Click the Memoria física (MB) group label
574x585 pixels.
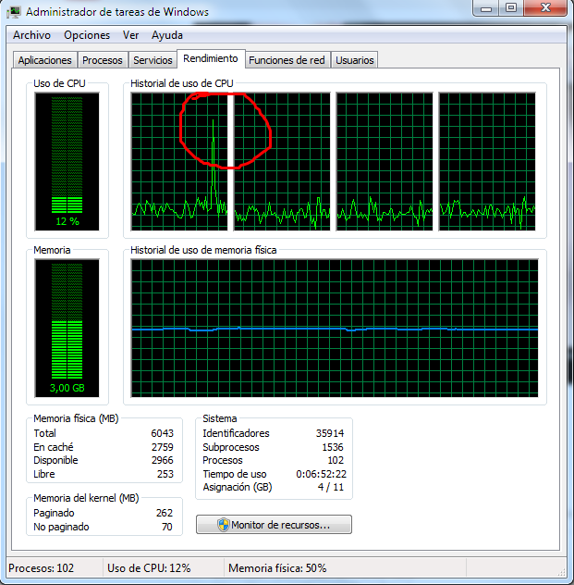coord(76,418)
